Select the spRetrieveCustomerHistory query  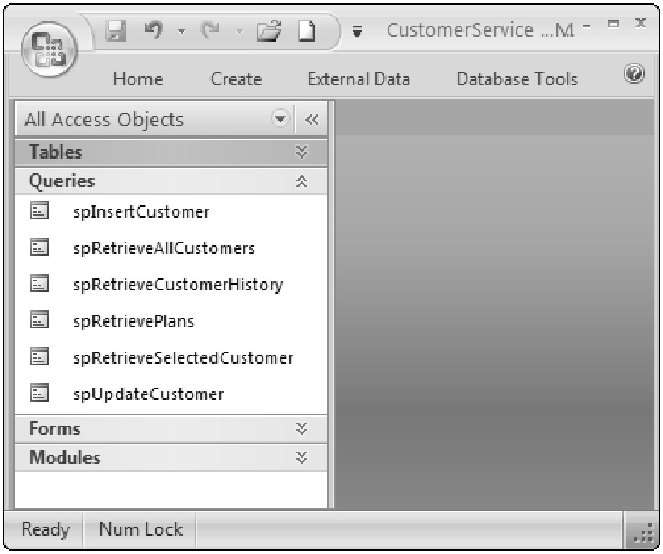[x=178, y=285]
